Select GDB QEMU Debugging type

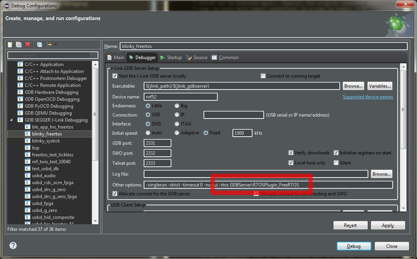48,113
